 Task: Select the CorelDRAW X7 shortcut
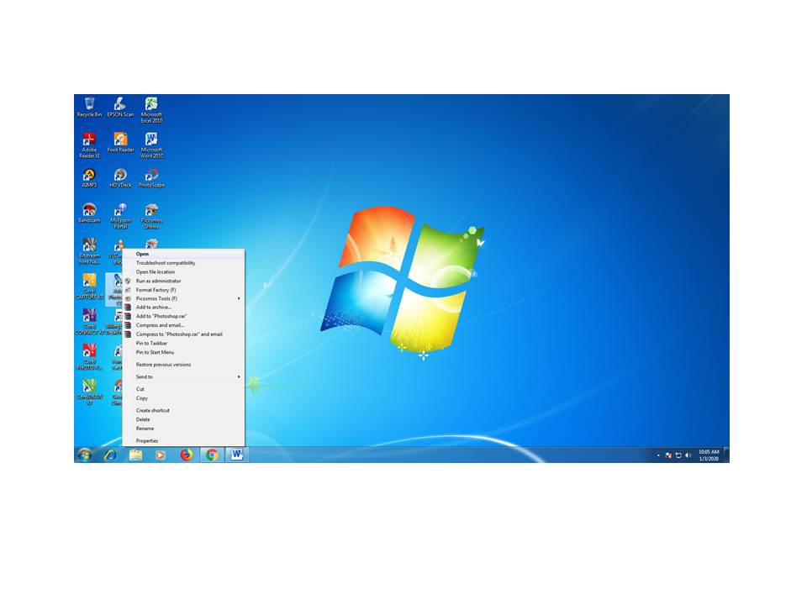click(90, 392)
